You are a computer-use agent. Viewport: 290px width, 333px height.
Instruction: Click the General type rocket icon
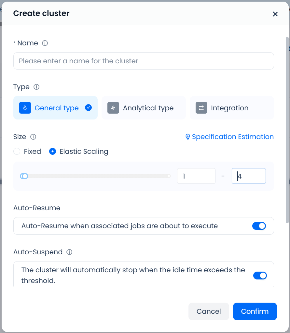click(x=25, y=108)
